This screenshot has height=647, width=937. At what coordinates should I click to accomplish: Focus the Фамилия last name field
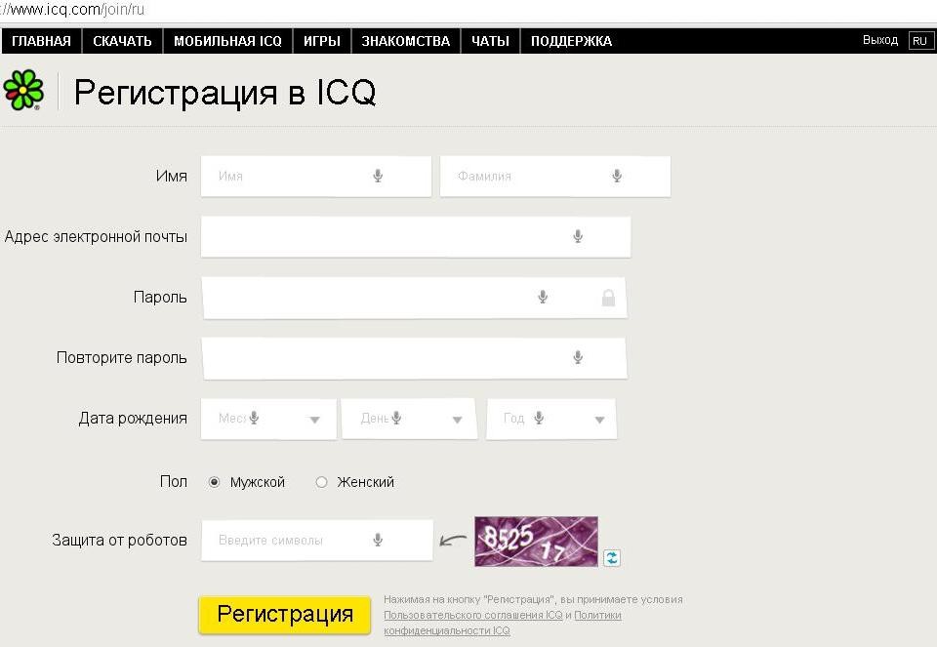point(555,177)
